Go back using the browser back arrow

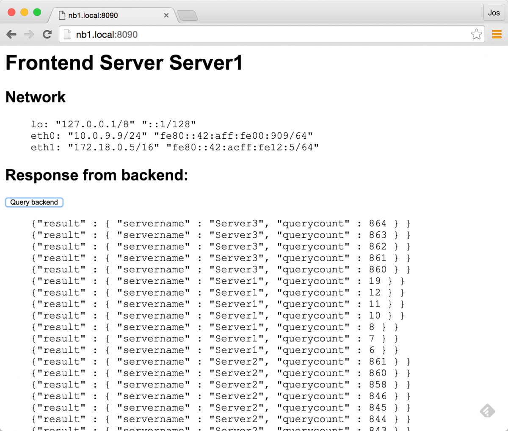pyautogui.click(x=11, y=34)
